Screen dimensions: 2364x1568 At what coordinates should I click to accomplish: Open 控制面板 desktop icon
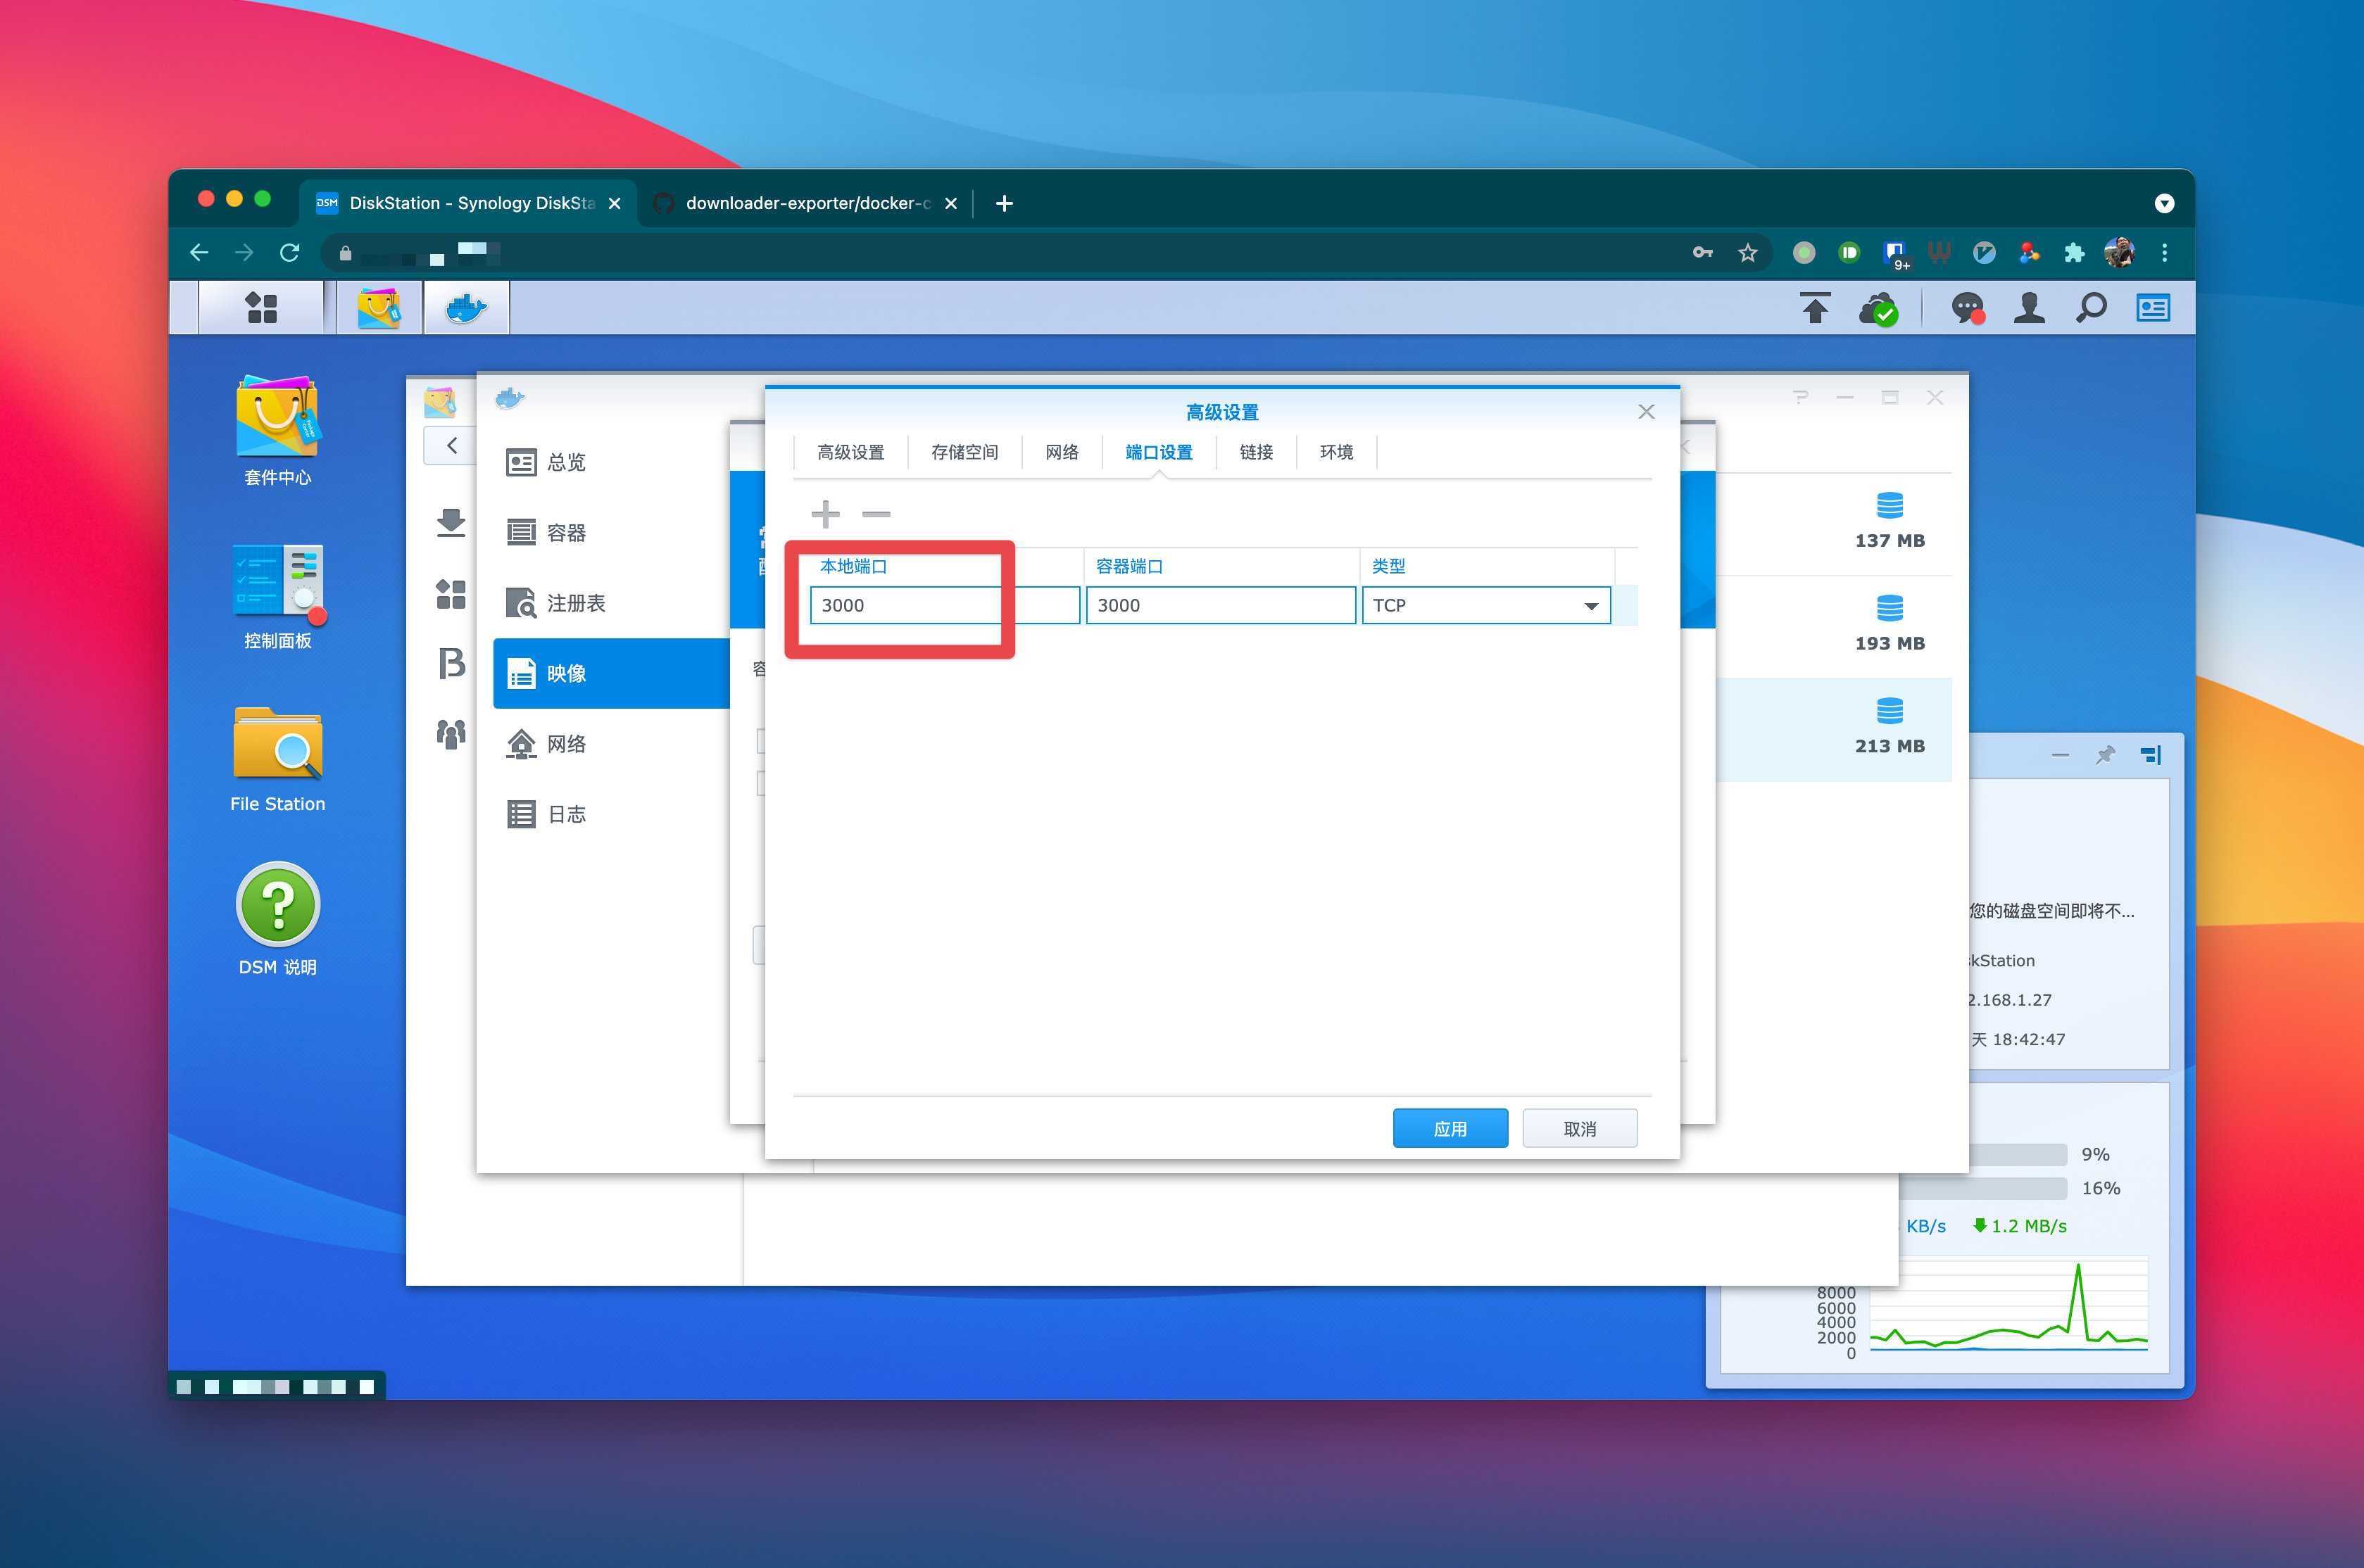click(x=277, y=596)
